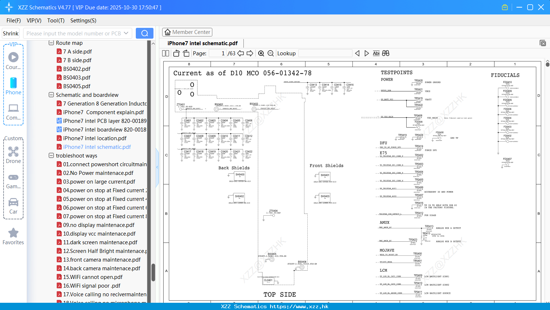The width and height of the screenshot is (550, 310).
Task: Open the File(F) menu
Action: (x=14, y=21)
